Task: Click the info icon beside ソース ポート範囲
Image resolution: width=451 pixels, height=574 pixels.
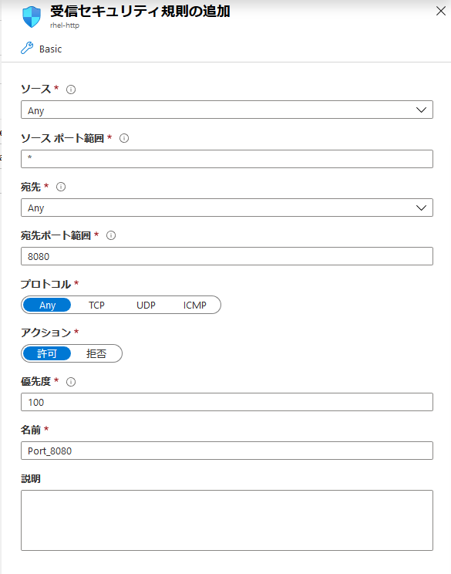Action: [124, 138]
